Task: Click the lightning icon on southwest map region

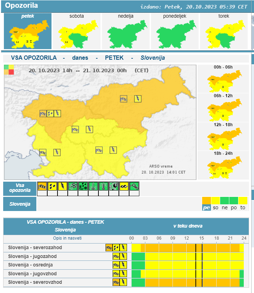Action: [x=57, y=152]
